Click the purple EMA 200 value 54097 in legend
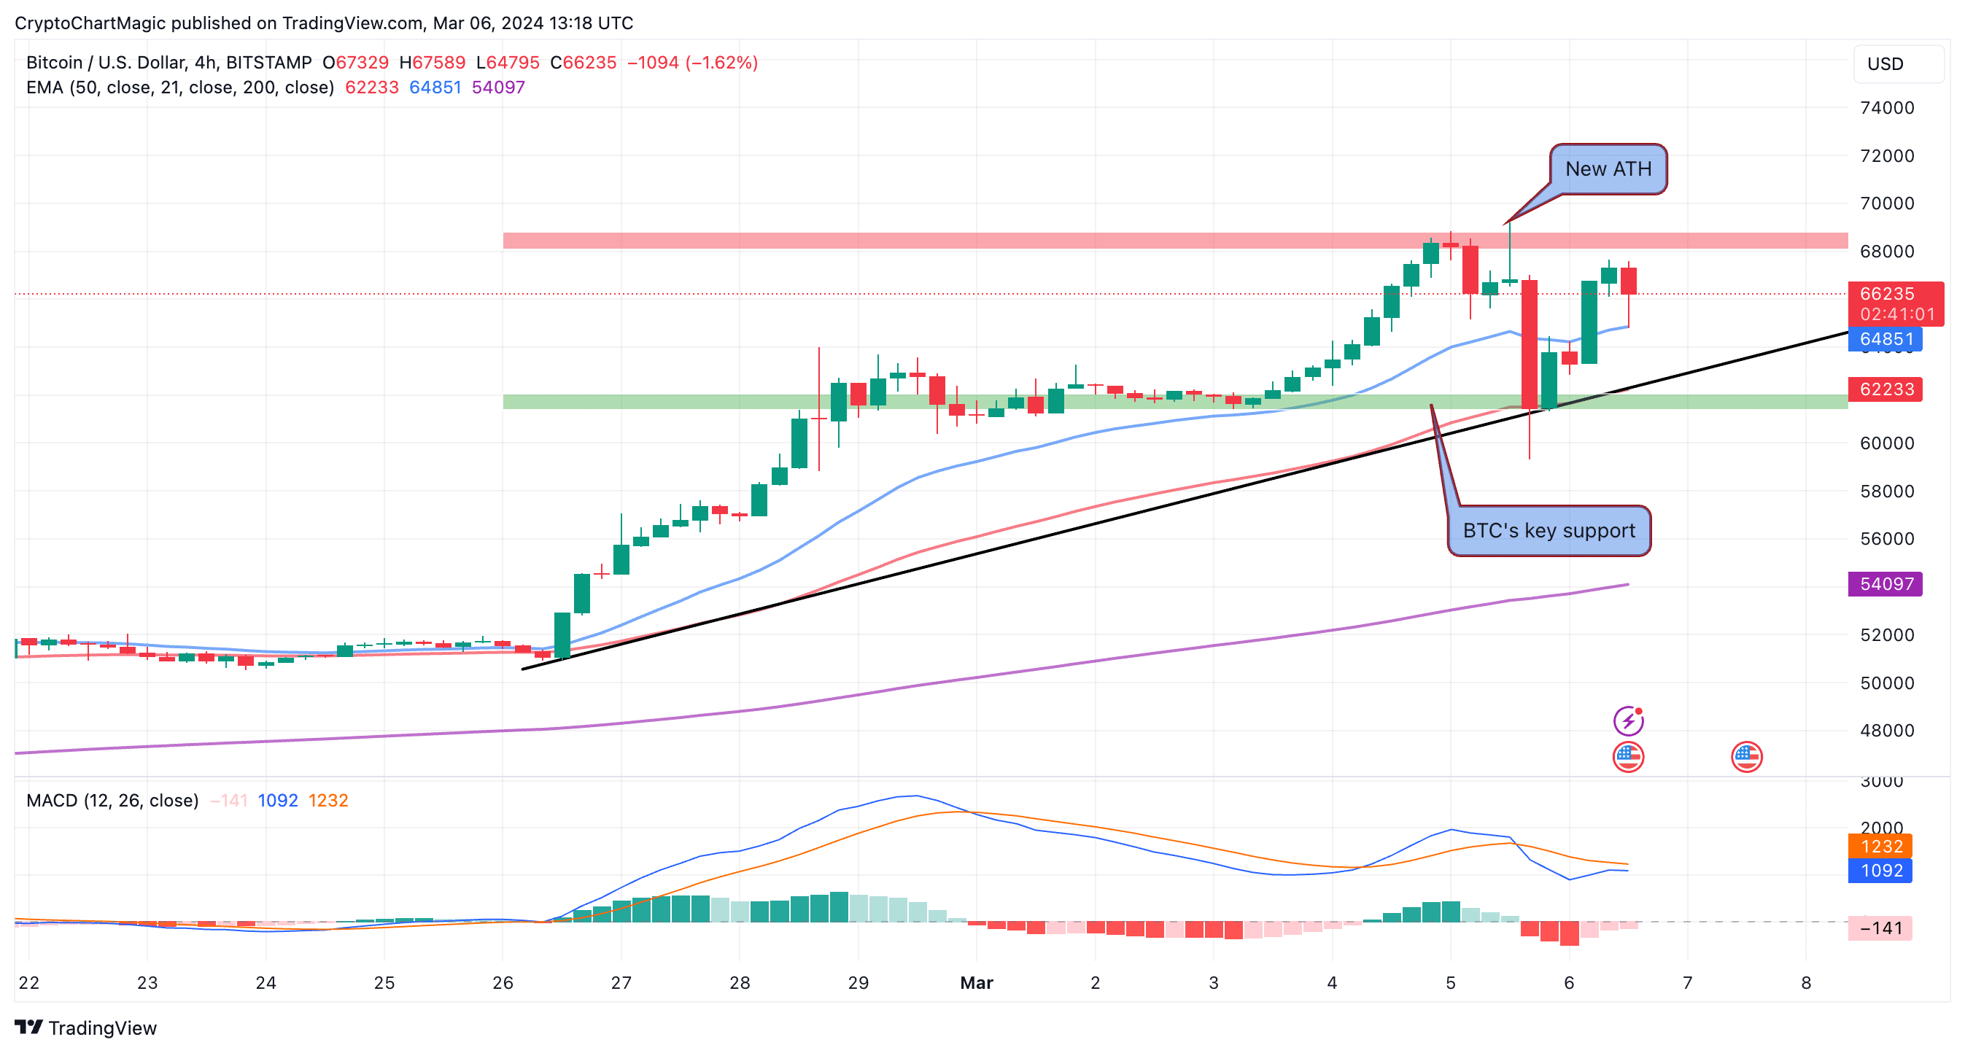Image resolution: width=1965 pixels, height=1053 pixels. (x=499, y=88)
